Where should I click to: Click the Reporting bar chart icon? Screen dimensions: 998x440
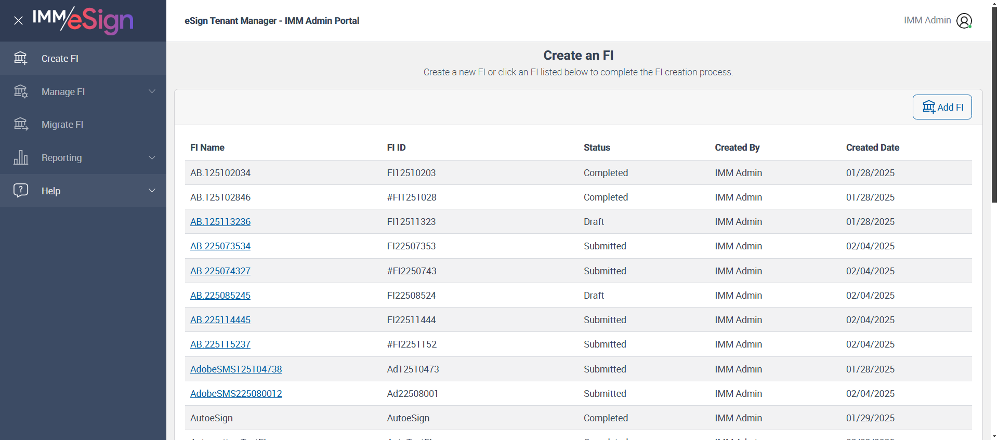(21, 157)
